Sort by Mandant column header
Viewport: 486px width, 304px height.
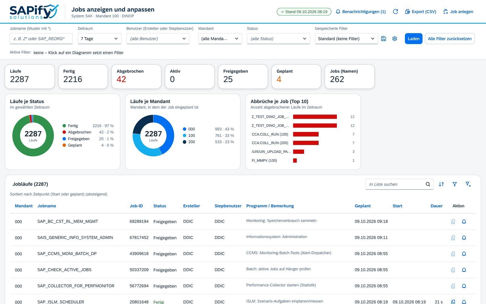(24, 206)
